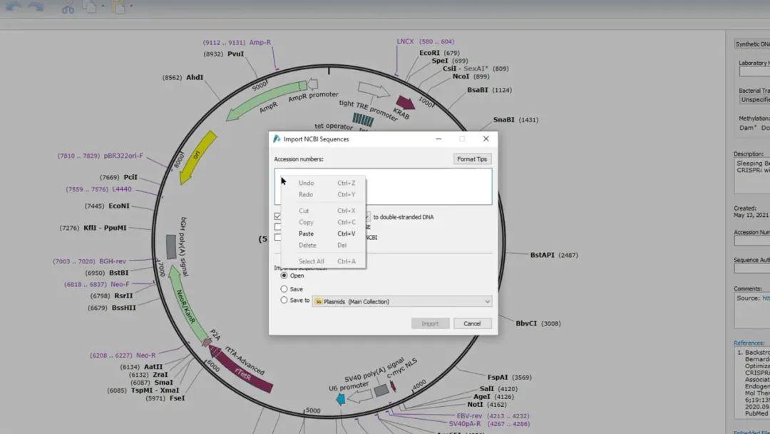
Task: Select the Open radio button for imported sequences
Action: (285, 276)
